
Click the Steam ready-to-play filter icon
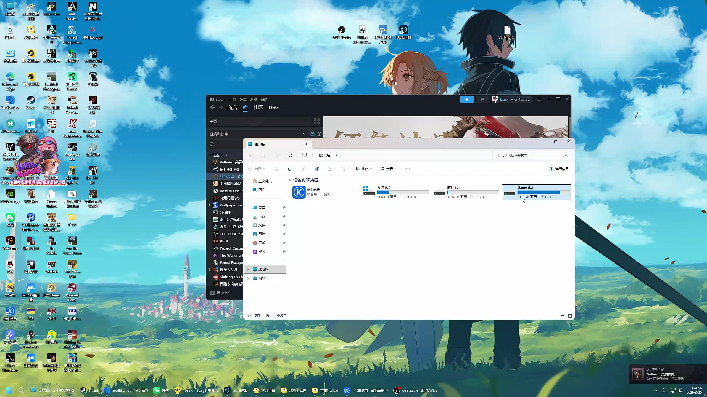pos(320,134)
